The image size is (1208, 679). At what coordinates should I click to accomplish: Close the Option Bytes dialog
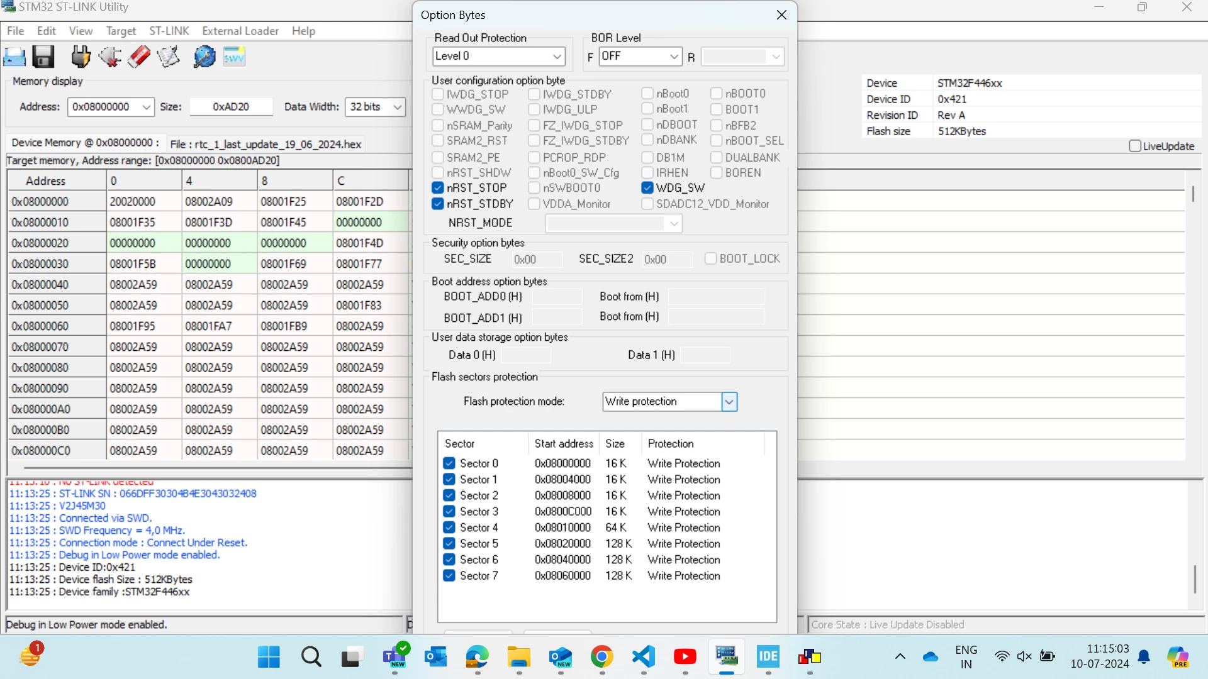pos(781,15)
